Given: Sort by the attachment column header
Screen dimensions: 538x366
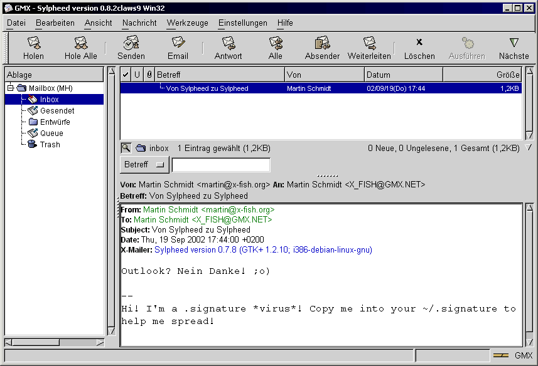Looking at the screenshot, I should coord(149,75).
